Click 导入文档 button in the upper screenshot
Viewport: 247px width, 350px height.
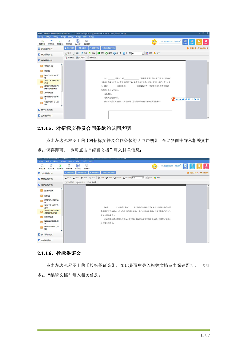[x=69, y=48]
